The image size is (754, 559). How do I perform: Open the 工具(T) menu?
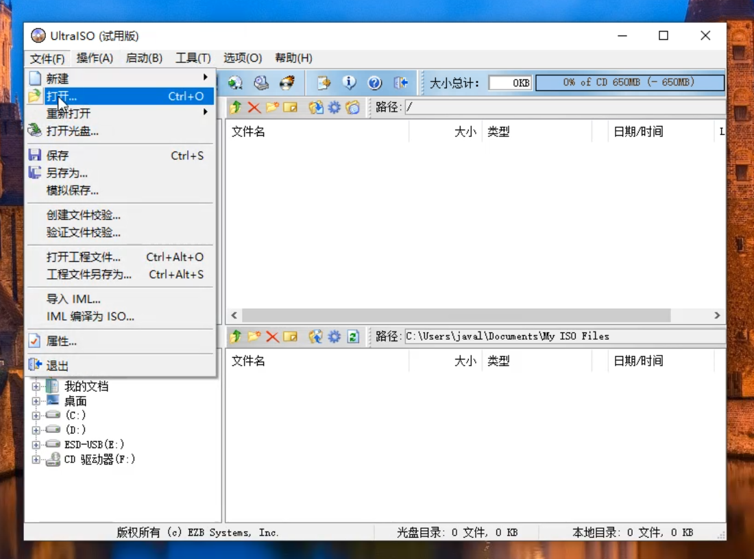point(193,58)
